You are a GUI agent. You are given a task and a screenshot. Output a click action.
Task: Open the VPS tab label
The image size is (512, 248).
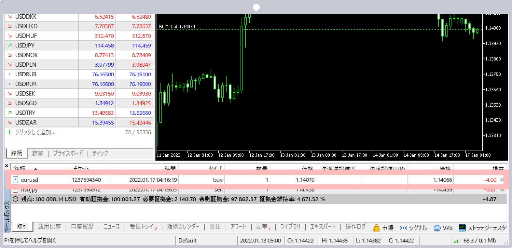(x=447, y=228)
